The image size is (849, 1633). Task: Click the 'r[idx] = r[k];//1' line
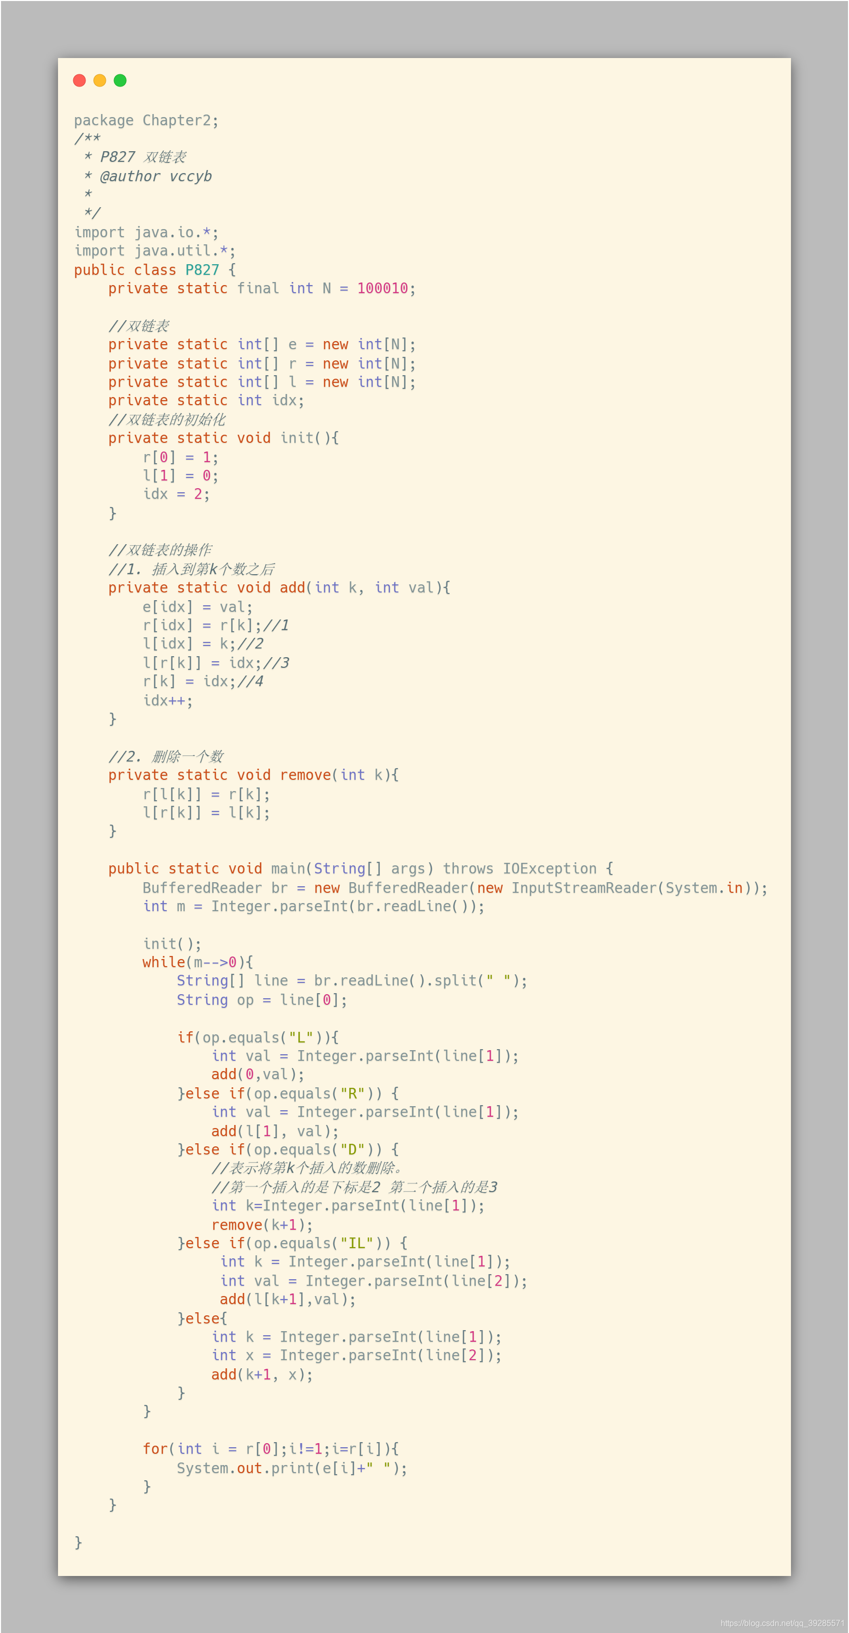point(216,625)
